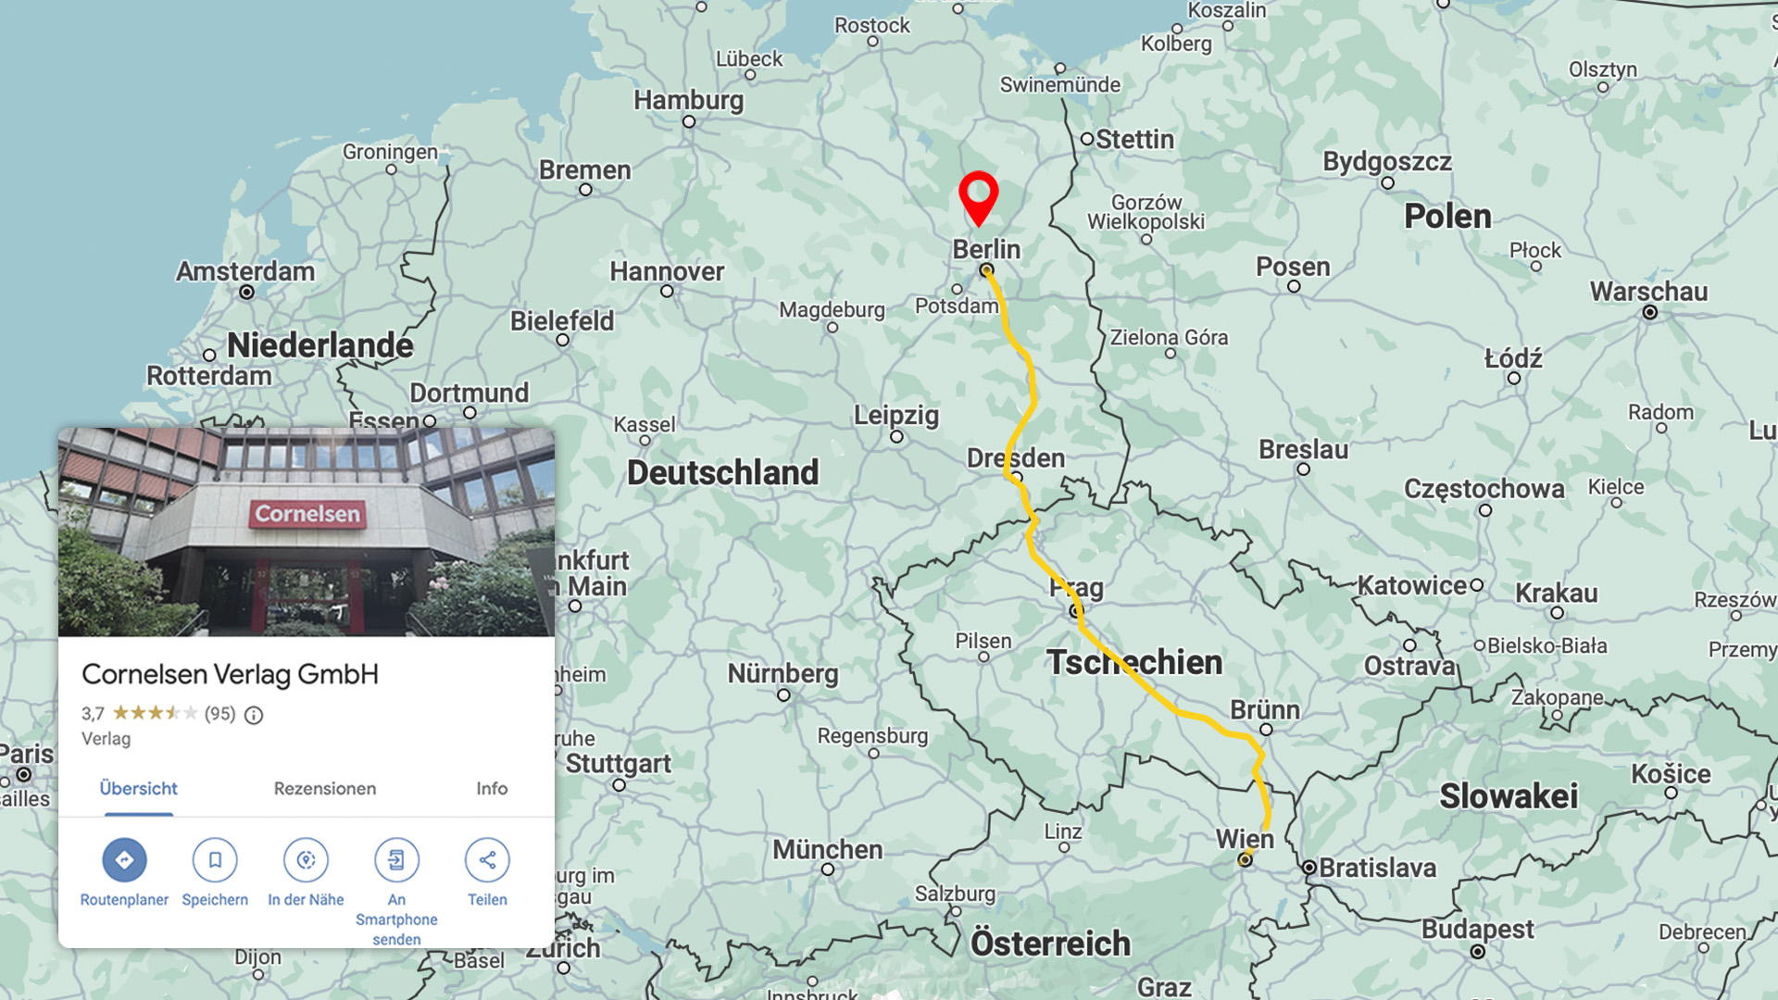Click the Cornelsen Verlag GmbH title
Image resolution: width=1778 pixels, height=1000 pixels.
231,674
